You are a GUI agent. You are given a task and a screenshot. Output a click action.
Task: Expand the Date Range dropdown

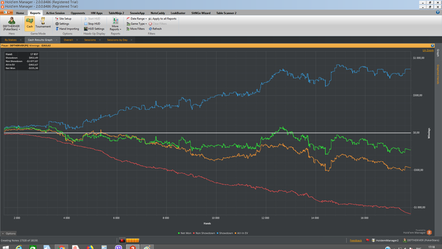pyautogui.click(x=136, y=18)
